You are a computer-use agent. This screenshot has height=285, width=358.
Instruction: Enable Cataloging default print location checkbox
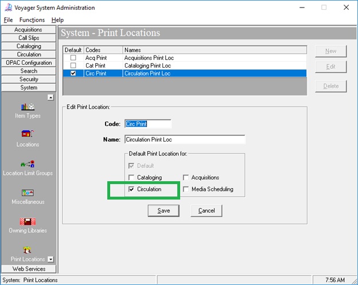click(131, 178)
